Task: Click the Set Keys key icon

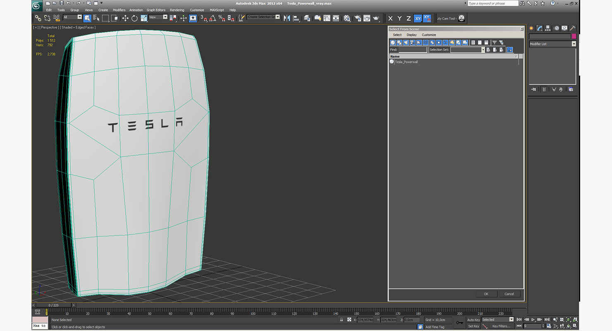Action: [460, 323]
